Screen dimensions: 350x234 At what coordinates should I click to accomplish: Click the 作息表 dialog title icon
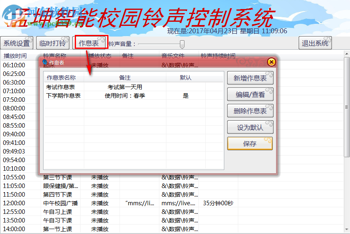(45, 62)
